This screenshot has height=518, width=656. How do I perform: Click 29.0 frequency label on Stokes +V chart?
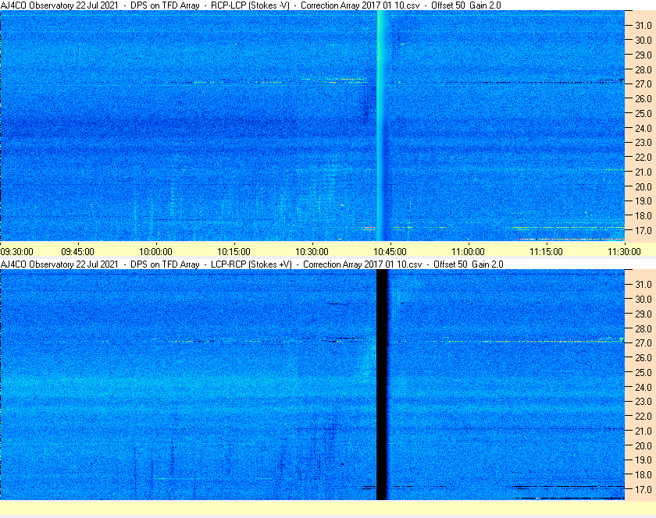pyautogui.click(x=644, y=314)
